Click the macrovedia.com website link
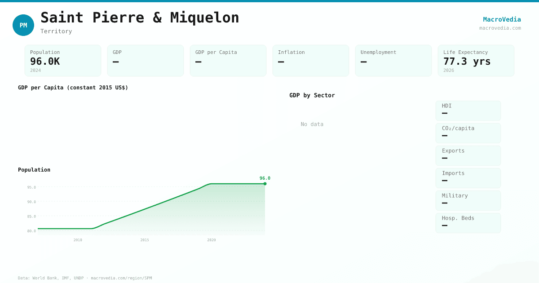Screen dimensions: 539x283 click(500, 28)
